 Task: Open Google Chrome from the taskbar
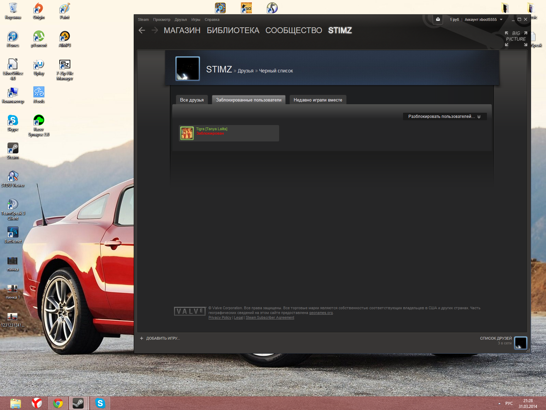(58, 404)
